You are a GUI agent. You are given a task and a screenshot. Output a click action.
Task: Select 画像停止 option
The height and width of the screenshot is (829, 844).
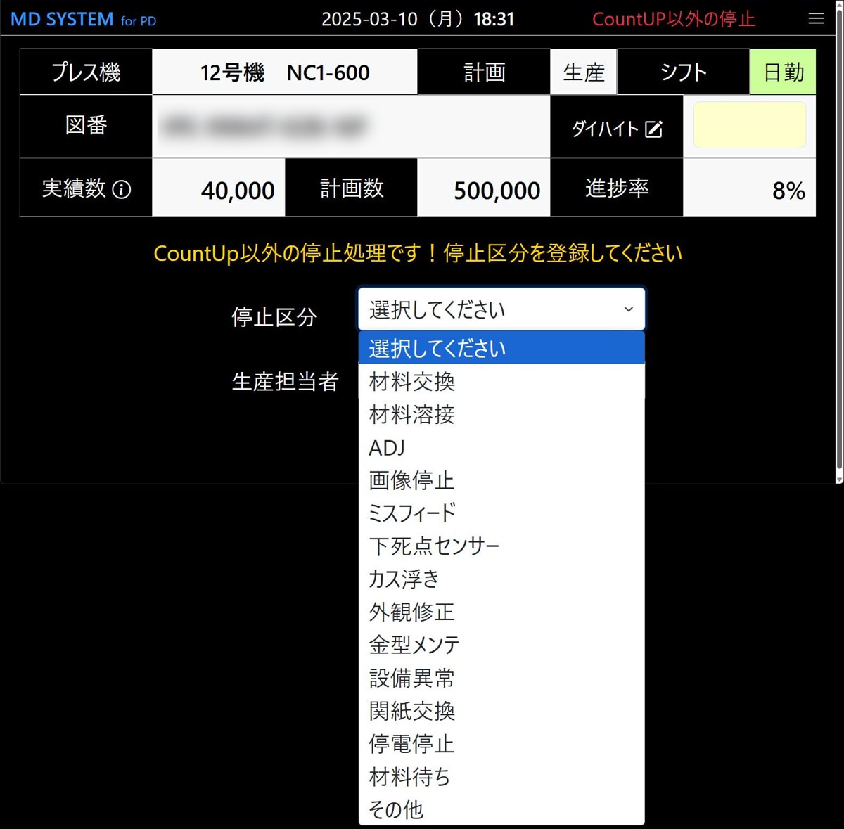[x=501, y=480]
